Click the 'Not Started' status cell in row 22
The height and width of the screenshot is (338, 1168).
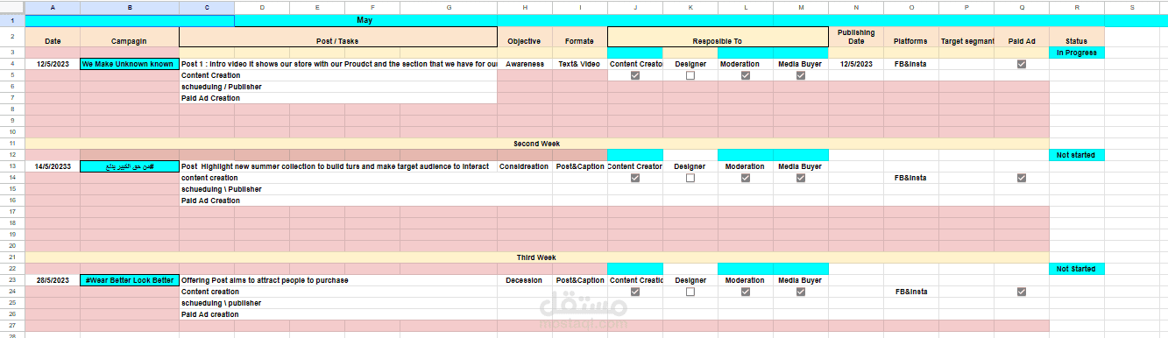1076,269
